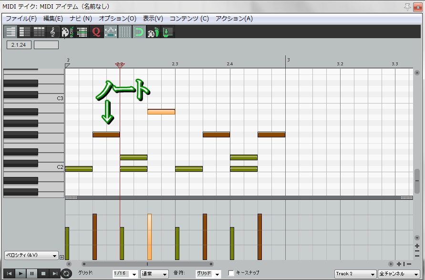Select the highlighted orange note near 2.3
Image resolution: width=425 pixels, height=280 pixels.
click(x=161, y=112)
